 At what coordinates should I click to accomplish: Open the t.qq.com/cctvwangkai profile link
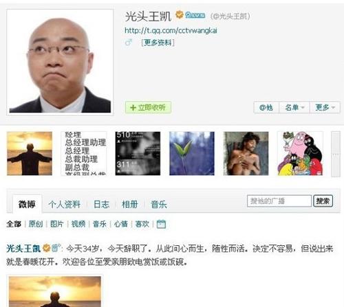(171, 30)
